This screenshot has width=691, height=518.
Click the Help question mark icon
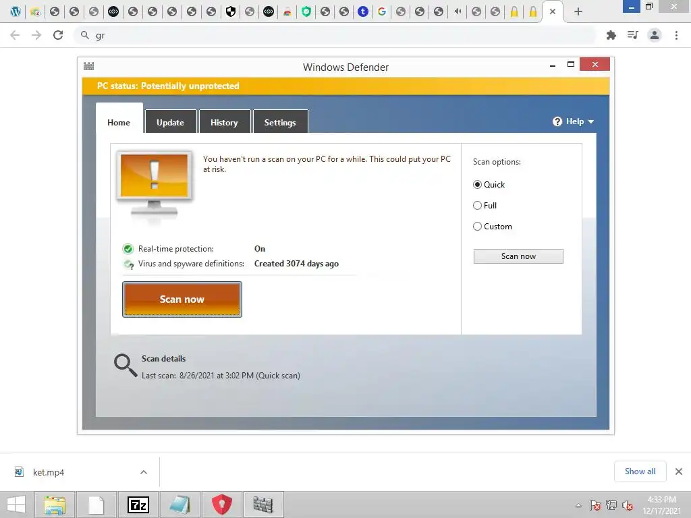[557, 121]
